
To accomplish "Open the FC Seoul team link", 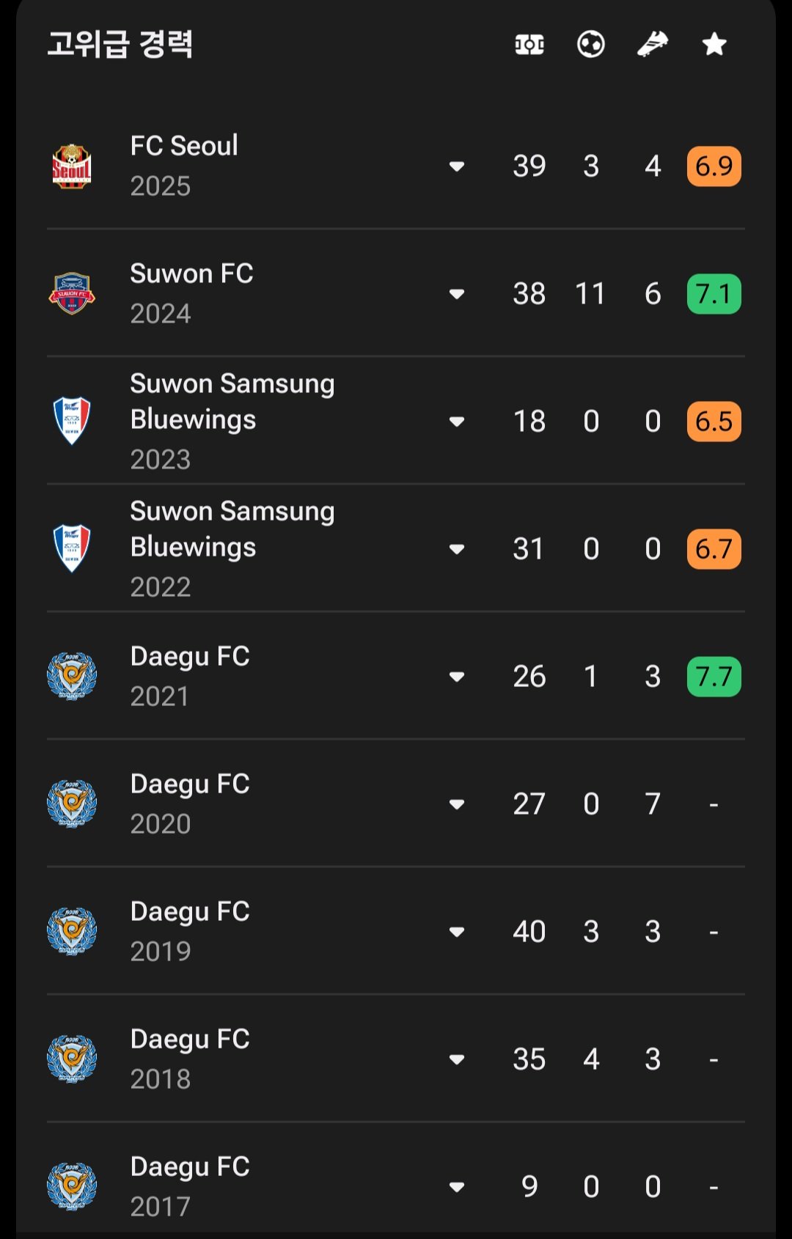I will pos(184,146).
